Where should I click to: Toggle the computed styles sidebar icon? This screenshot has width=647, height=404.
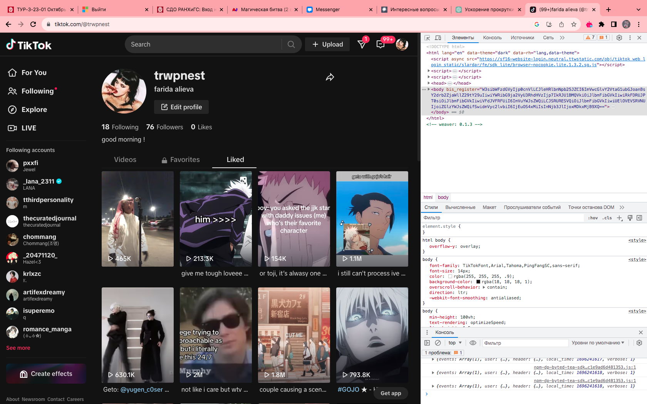click(x=639, y=218)
